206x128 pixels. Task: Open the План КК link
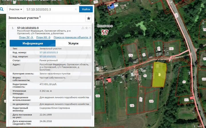43,37
